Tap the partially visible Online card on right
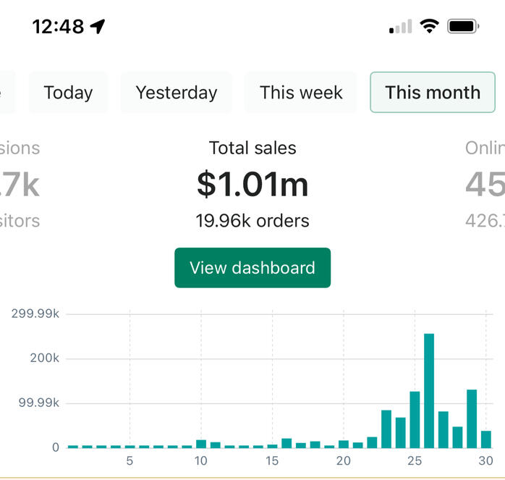Viewport: 505px width, 480px height. 486,185
